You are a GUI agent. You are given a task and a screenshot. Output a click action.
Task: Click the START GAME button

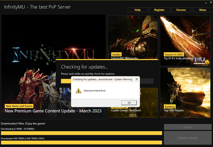(x=188, y=138)
